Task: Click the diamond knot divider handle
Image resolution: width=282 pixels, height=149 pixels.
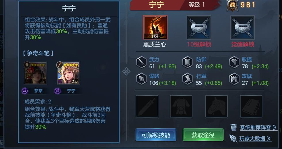Action: click(x=126, y=72)
